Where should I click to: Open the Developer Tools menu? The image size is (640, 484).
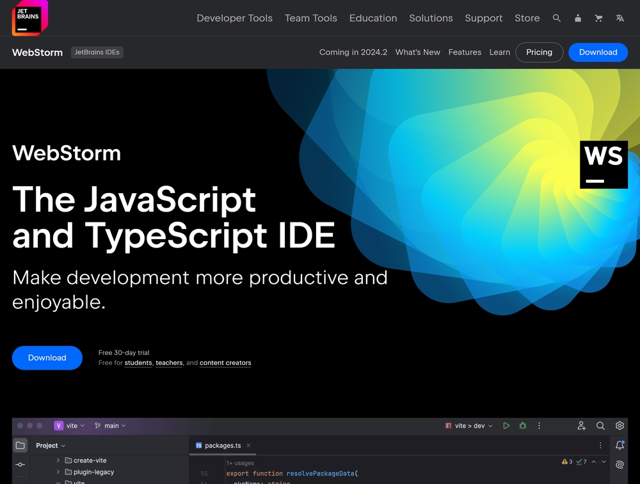pos(234,18)
